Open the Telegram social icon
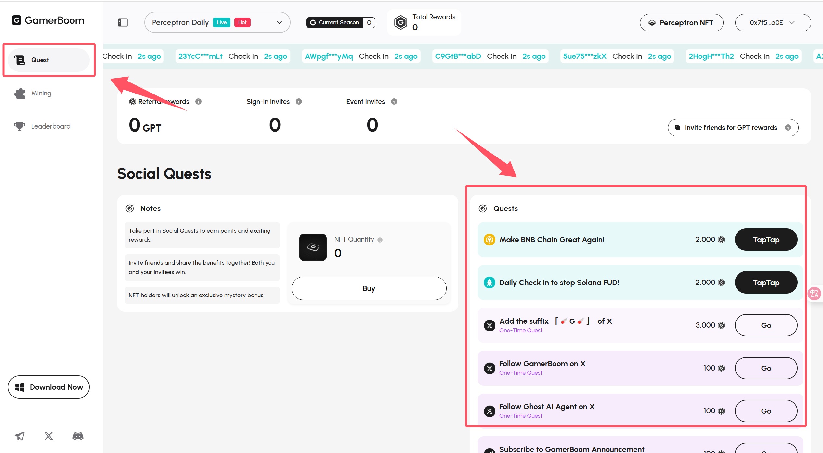 (20, 436)
